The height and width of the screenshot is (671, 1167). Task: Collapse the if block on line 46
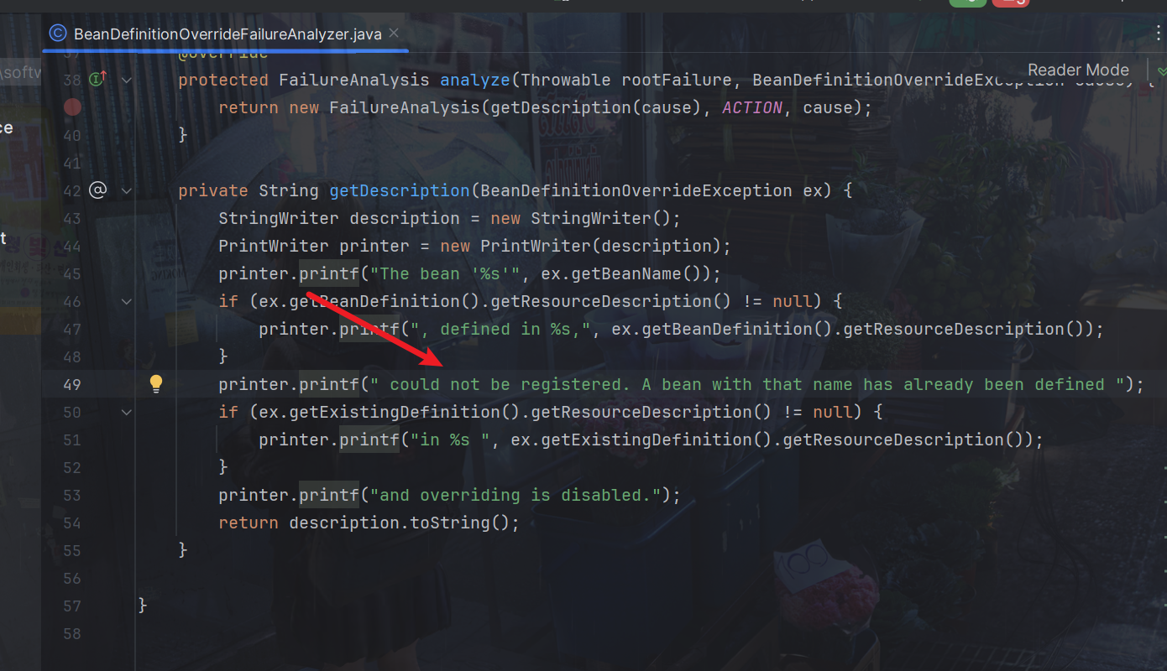coord(127,301)
